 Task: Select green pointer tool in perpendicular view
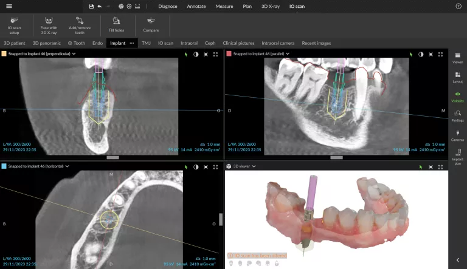[186, 54]
